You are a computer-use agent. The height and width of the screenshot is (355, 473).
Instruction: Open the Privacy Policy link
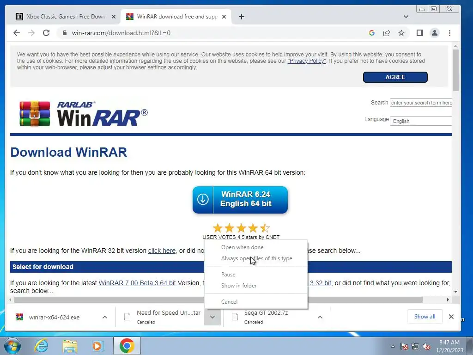click(x=307, y=61)
